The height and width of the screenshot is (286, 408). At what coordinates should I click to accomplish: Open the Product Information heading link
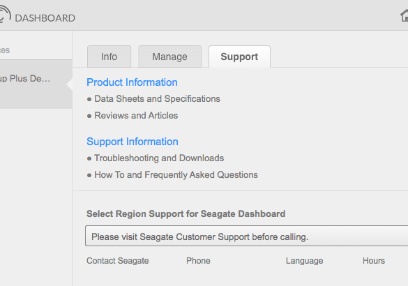point(132,82)
